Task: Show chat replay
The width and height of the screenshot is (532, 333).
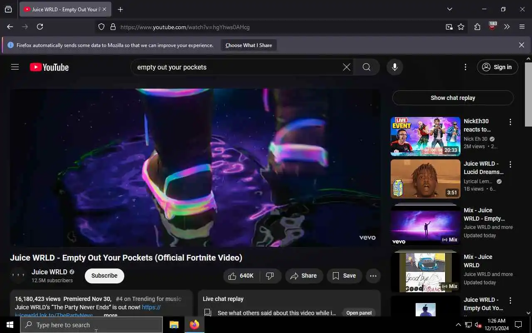Action: (x=453, y=98)
